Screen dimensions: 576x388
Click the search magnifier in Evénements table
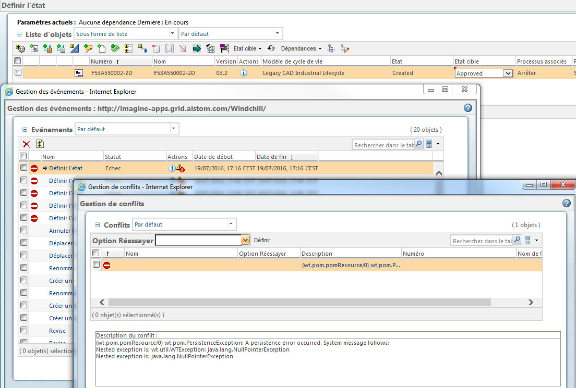click(418, 144)
